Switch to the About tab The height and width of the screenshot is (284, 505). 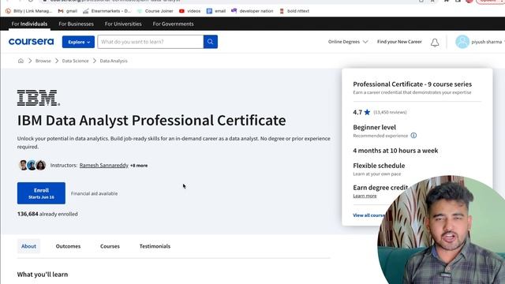pos(28,246)
